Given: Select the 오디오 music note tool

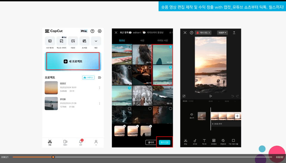Looking at the screenshot, I should [195, 141].
